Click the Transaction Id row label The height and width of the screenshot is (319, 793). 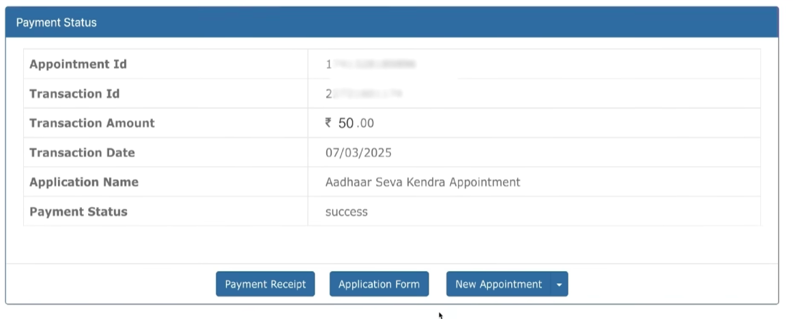pos(74,94)
